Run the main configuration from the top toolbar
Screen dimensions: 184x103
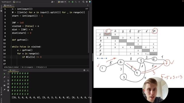coord(69,2)
